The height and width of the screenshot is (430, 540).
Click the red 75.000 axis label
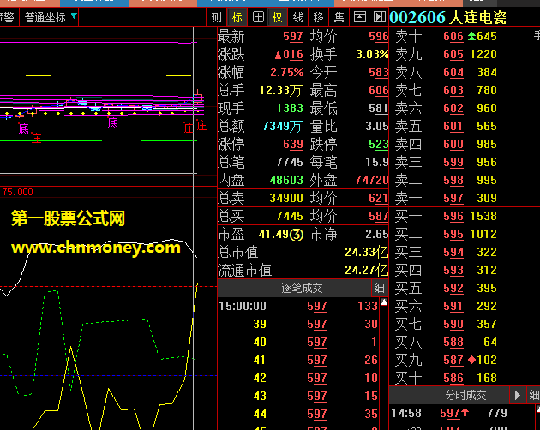click(17, 192)
